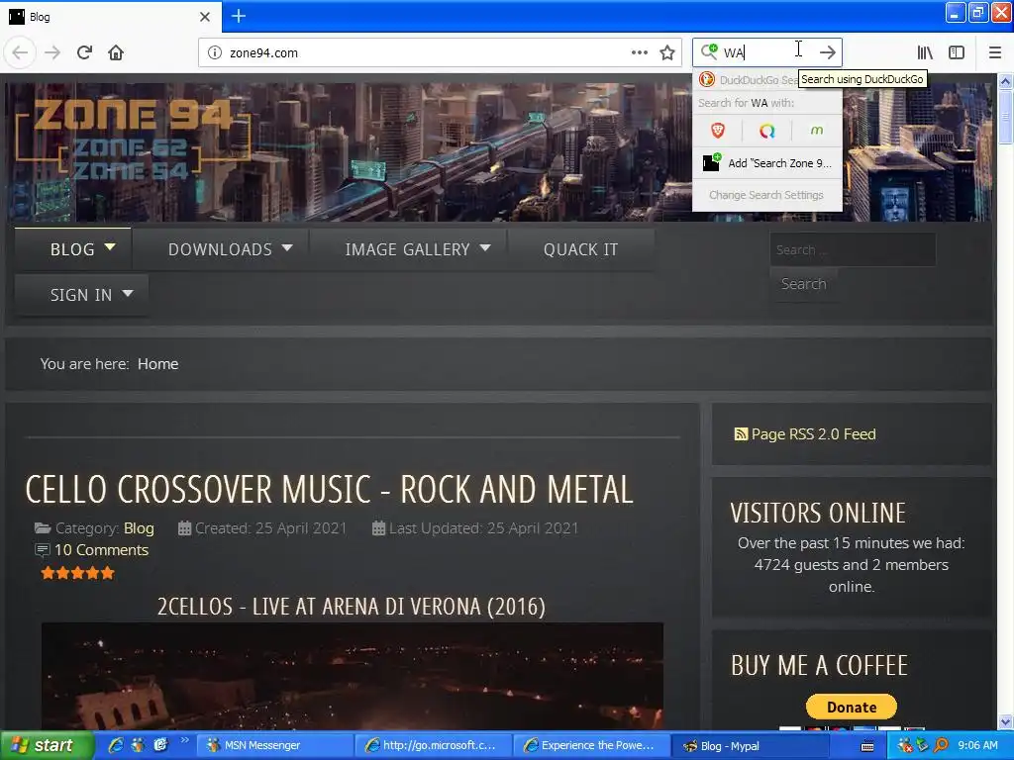Open the browser hamburger menu

point(995,52)
